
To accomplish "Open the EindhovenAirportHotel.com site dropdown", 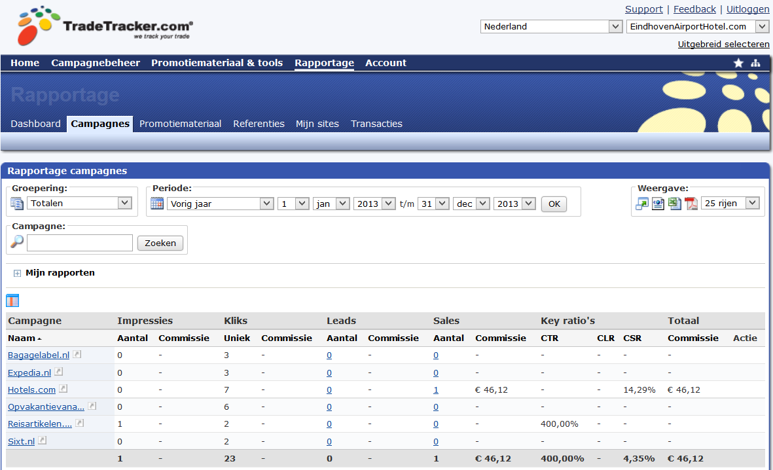I will tap(698, 27).
